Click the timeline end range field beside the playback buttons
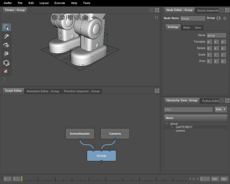 coord(204,179)
